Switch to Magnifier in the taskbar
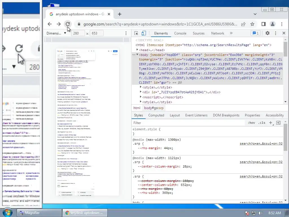 tap(39, 213)
